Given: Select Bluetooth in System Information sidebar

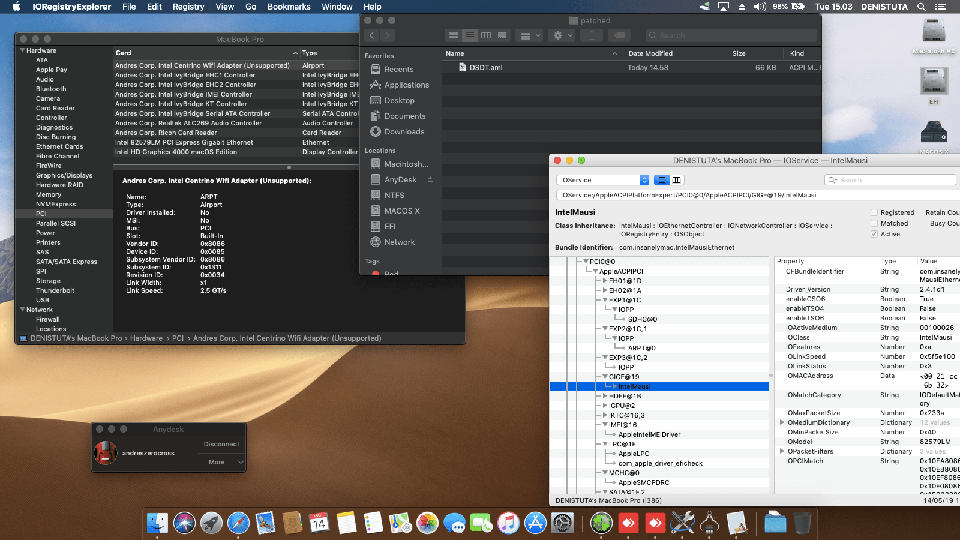Looking at the screenshot, I should [x=51, y=89].
